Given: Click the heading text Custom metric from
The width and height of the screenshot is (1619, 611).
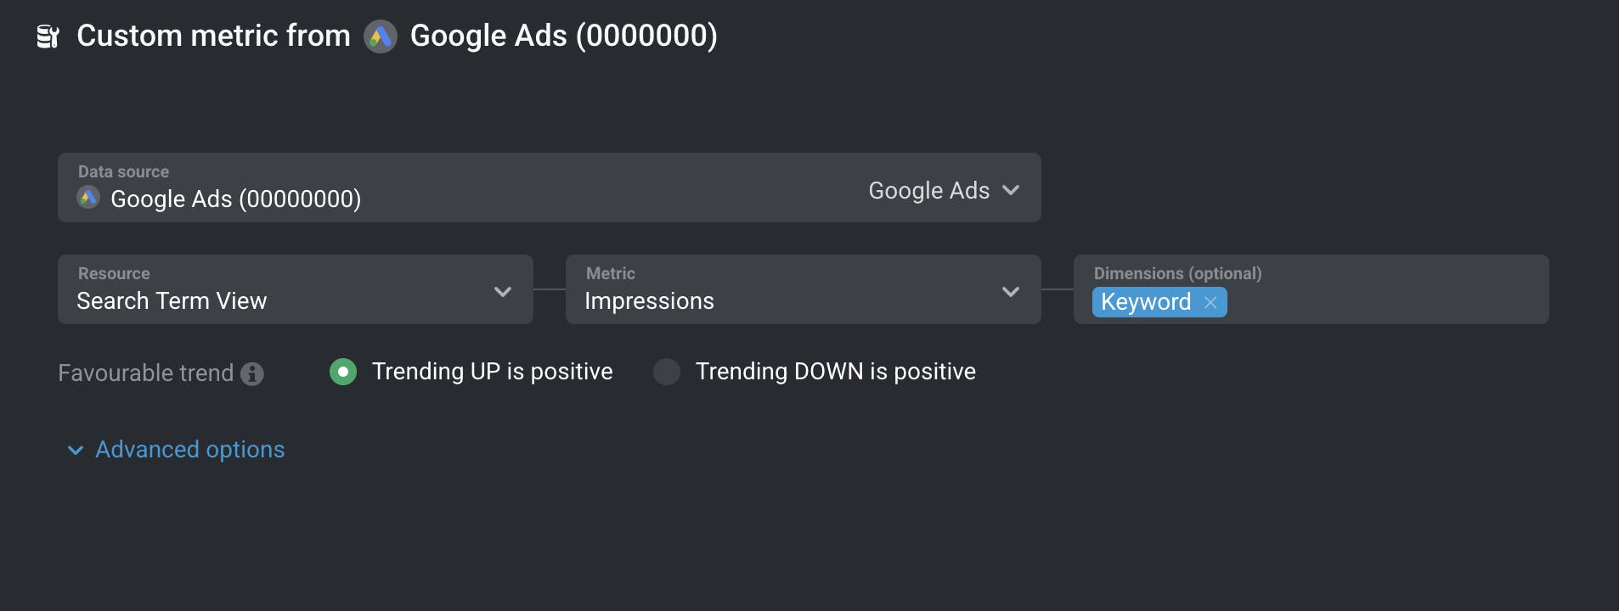Looking at the screenshot, I should pos(213,36).
